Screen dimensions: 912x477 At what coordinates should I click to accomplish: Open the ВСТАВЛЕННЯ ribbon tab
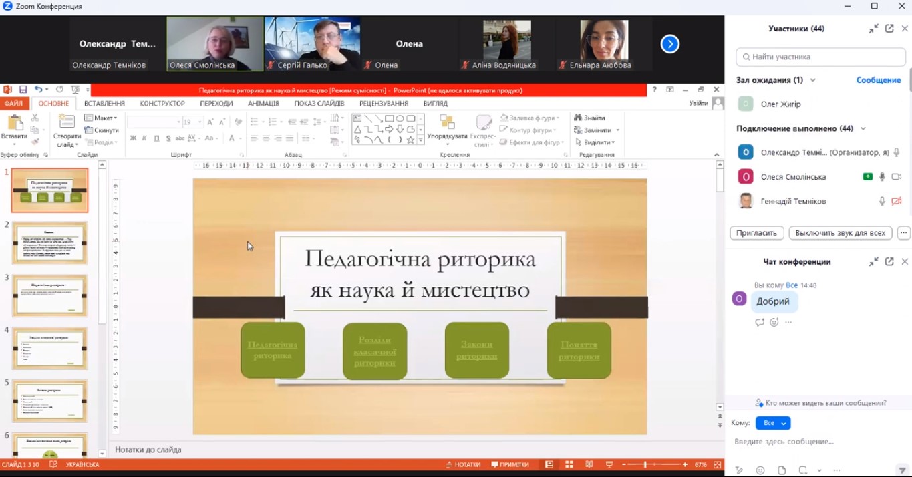[104, 104]
